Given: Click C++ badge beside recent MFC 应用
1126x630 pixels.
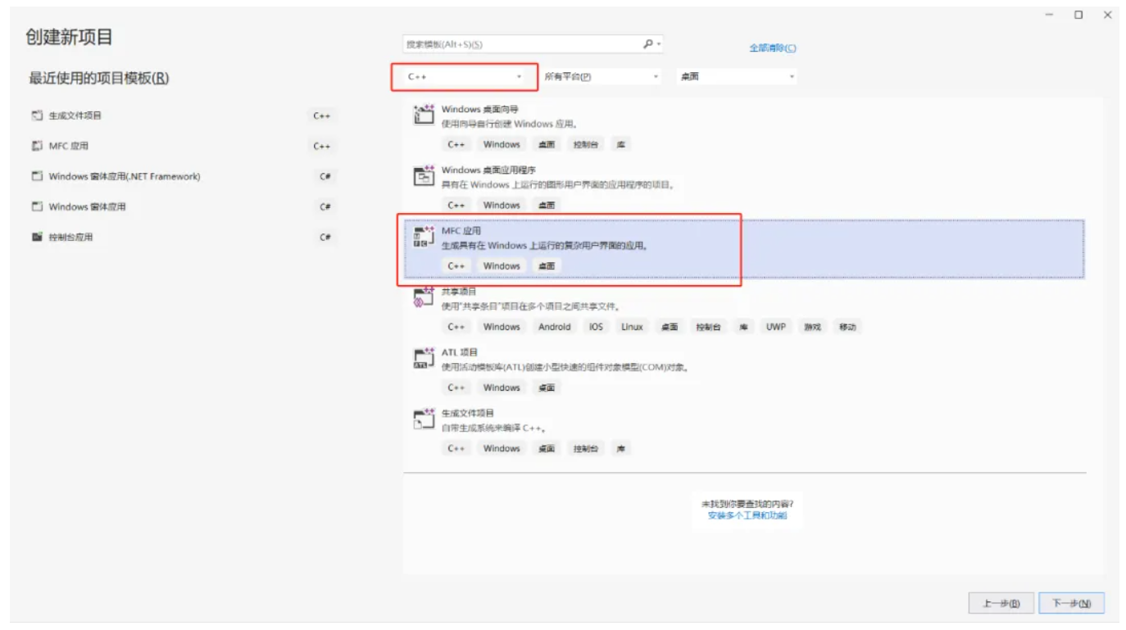Looking at the screenshot, I should (322, 147).
